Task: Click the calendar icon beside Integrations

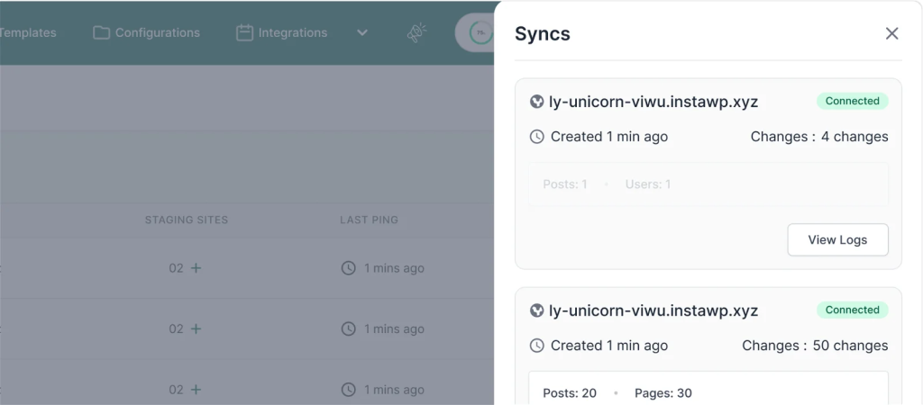Action: pos(244,33)
